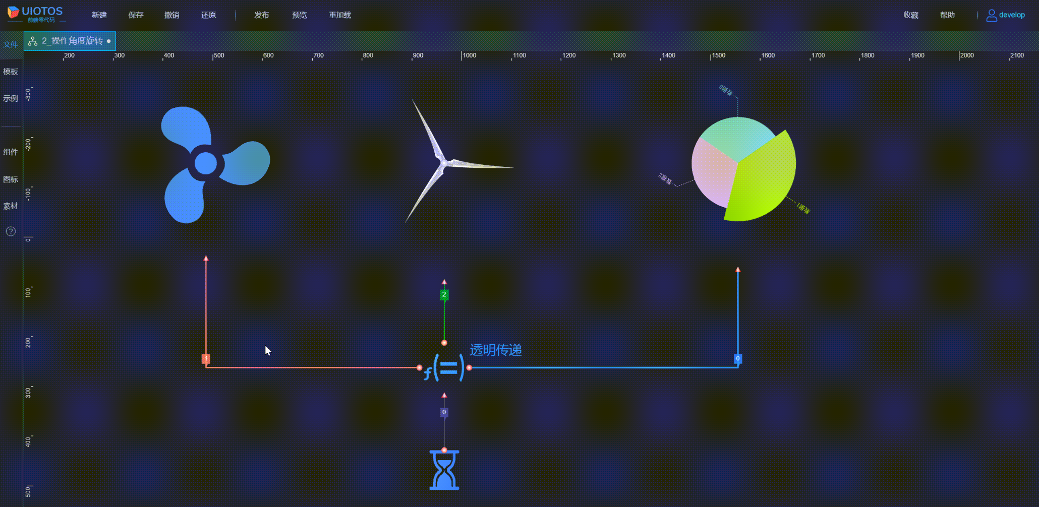Open the 模板 templates panel

pyautogui.click(x=11, y=72)
